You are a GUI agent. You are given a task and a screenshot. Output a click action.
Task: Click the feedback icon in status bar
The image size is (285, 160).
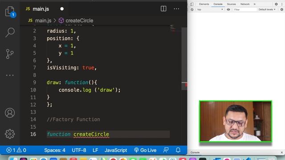166,150
